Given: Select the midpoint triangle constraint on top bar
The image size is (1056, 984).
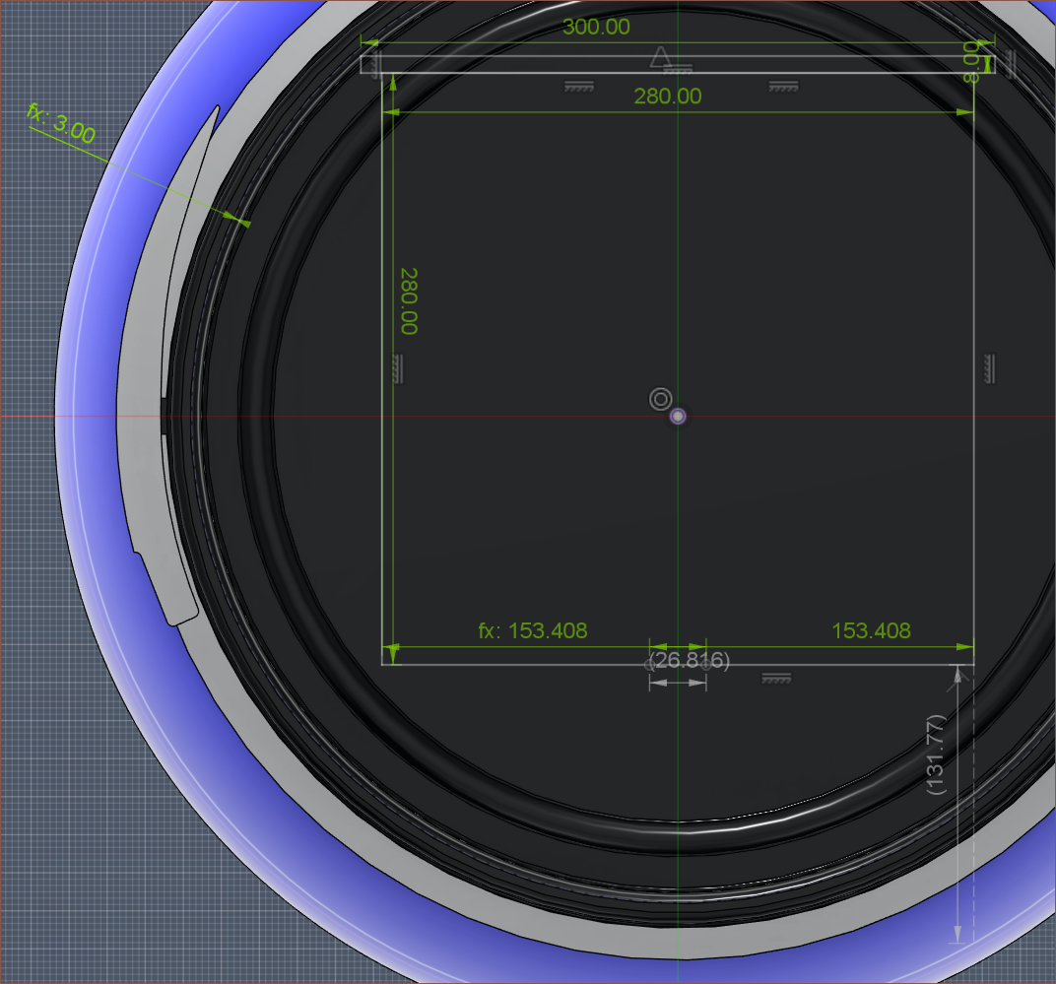Looking at the screenshot, I should tap(662, 57).
